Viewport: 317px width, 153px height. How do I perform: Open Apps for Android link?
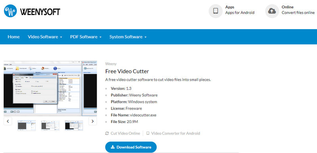[240, 13]
